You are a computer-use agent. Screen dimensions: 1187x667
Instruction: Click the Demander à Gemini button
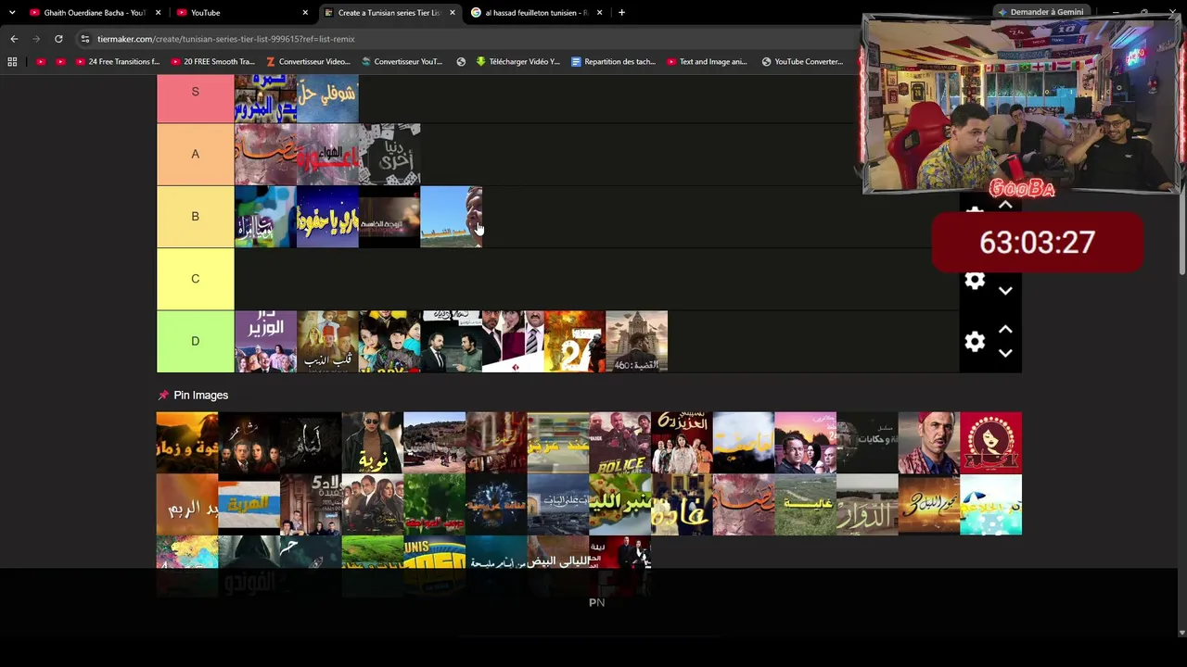(x=1040, y=12)
